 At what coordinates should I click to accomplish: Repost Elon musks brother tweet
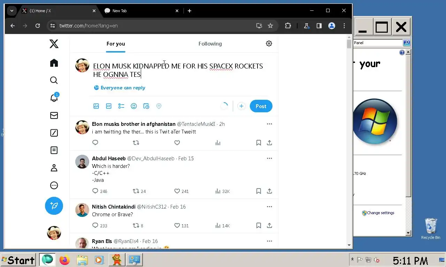[x=136, y=143]
